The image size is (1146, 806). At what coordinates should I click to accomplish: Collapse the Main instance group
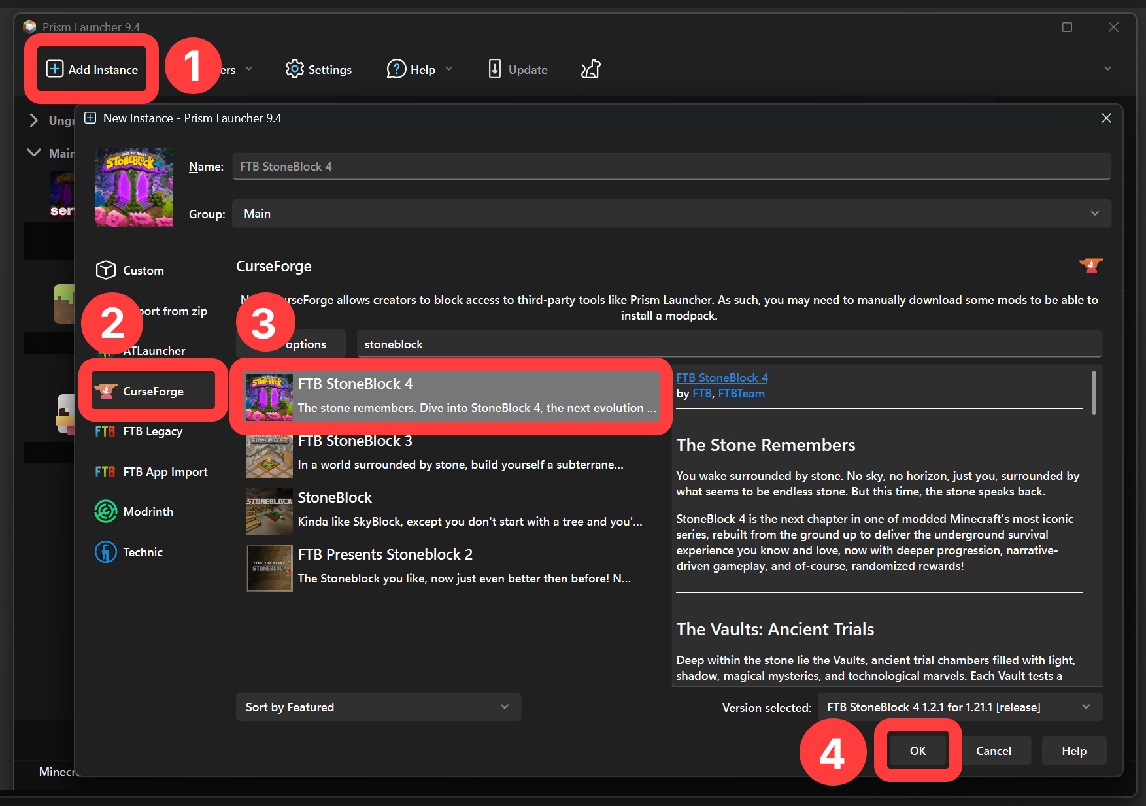tap(34, 152)
